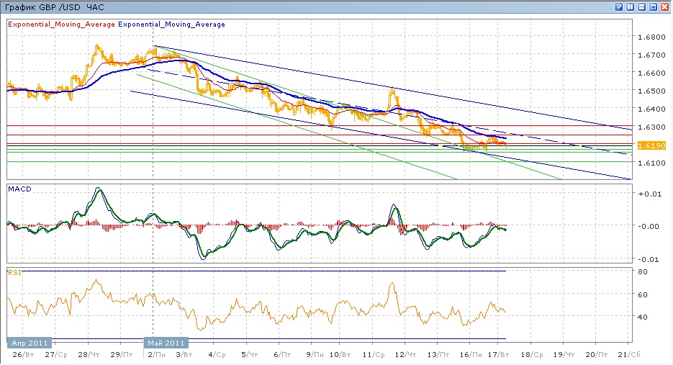Click the 26/Вт date on time axis
Viewport: 673px width, 365px height.
coord(22,355)
